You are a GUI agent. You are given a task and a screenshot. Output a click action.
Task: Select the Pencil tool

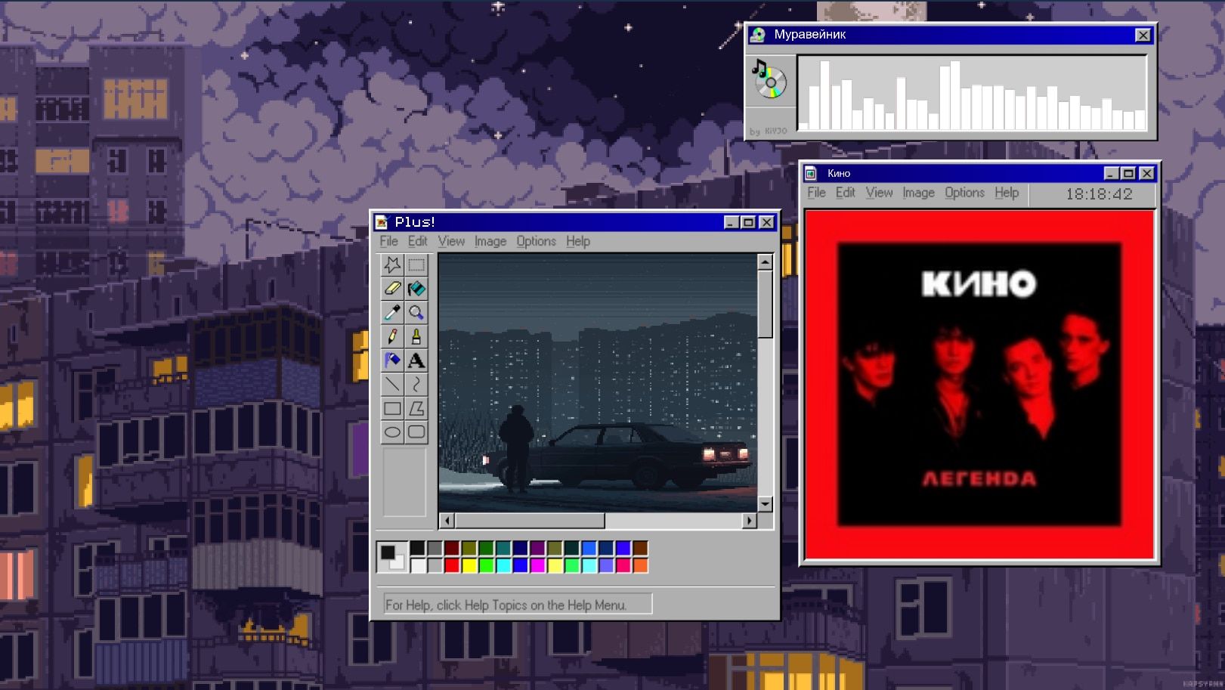click(392, 336)
